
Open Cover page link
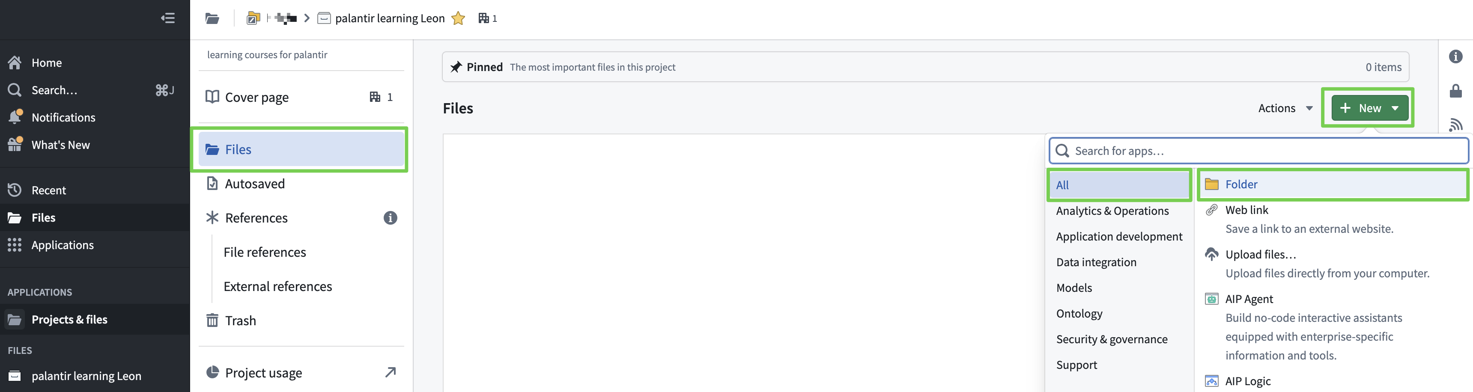(257, 97)
